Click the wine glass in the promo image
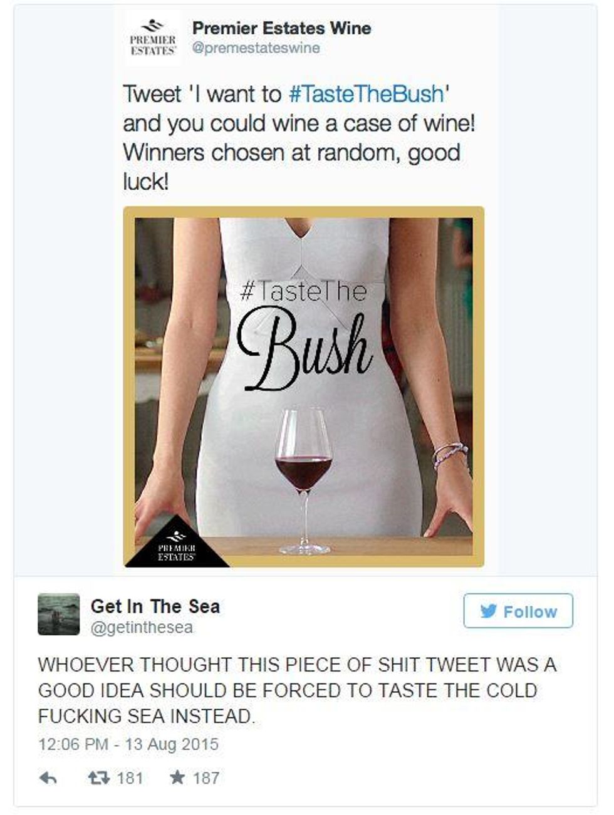614x815 pixels. (x=304, y=480)
